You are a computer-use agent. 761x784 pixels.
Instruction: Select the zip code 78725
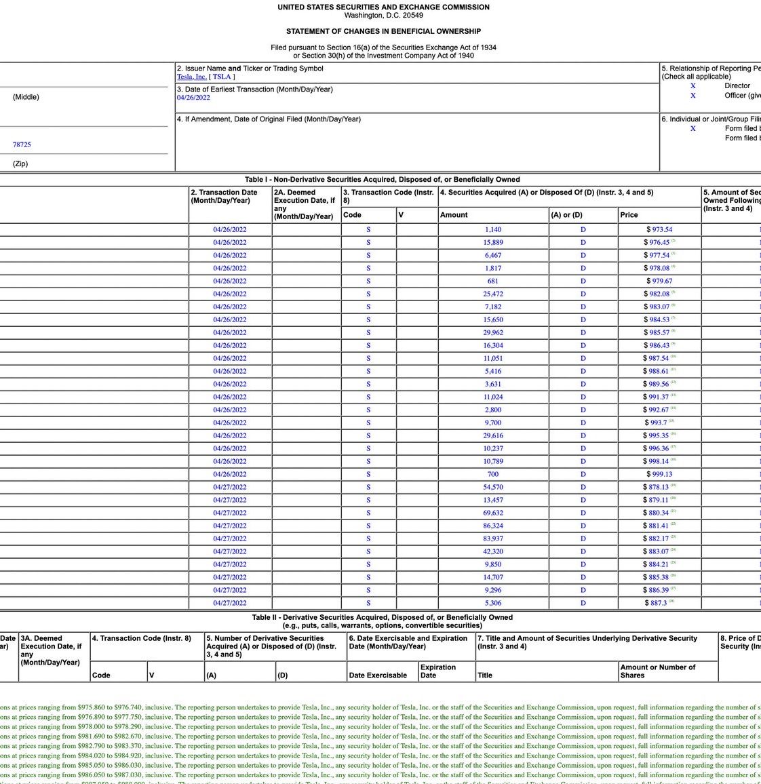click(x=22, y=144)
